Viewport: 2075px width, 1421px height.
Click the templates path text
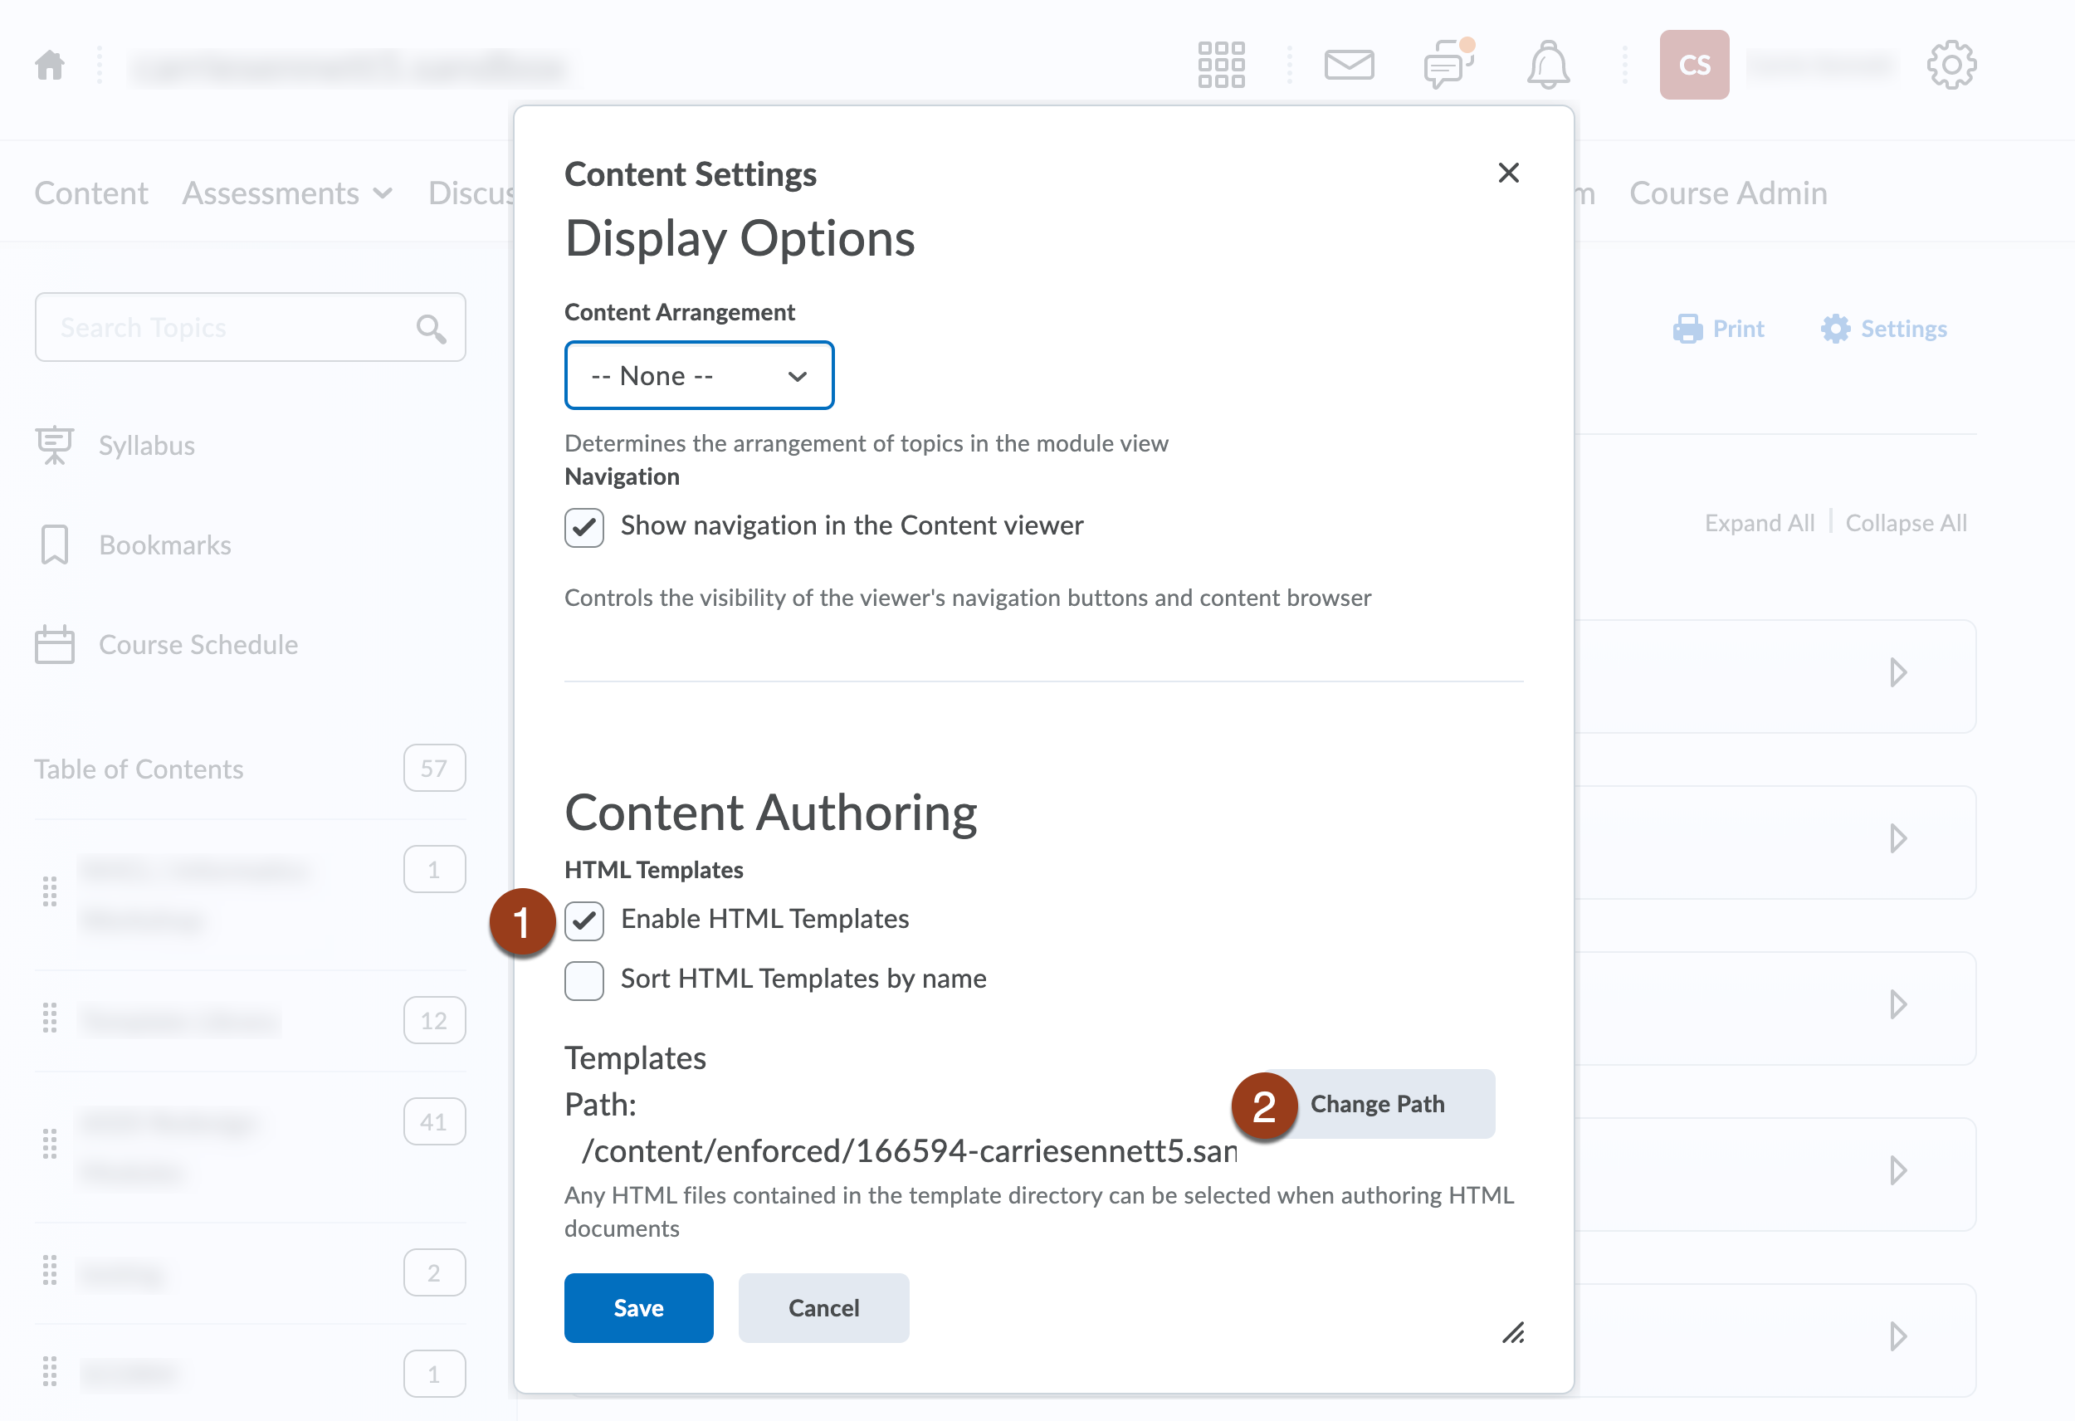pos(908,1151)
